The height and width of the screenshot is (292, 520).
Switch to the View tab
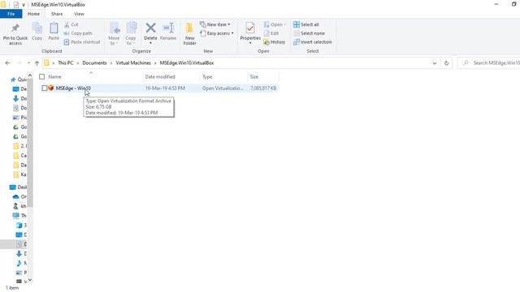coord(79,14)
